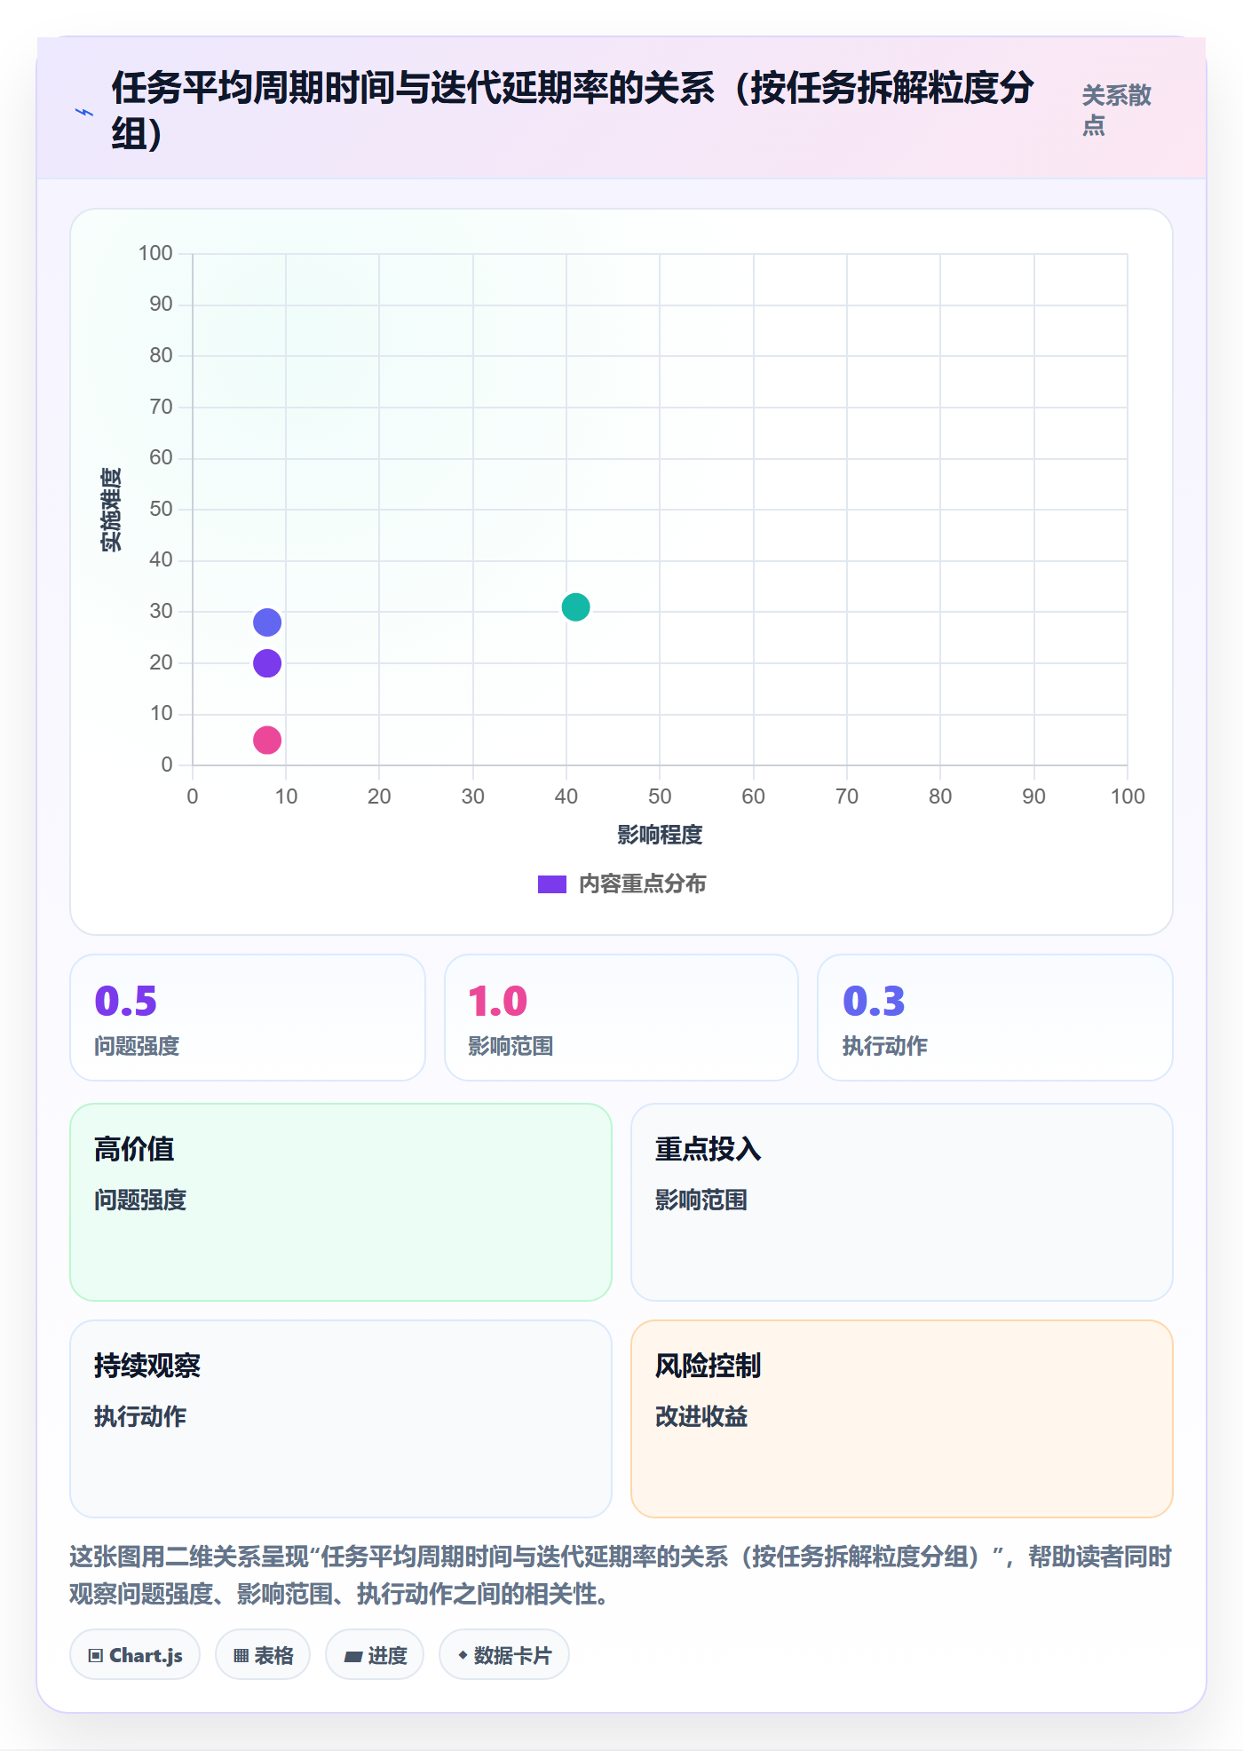Click the bar icon in 进度 chip
Image resolution: width=1243 pixels, height=1751 pixels.
(353, 1657)
